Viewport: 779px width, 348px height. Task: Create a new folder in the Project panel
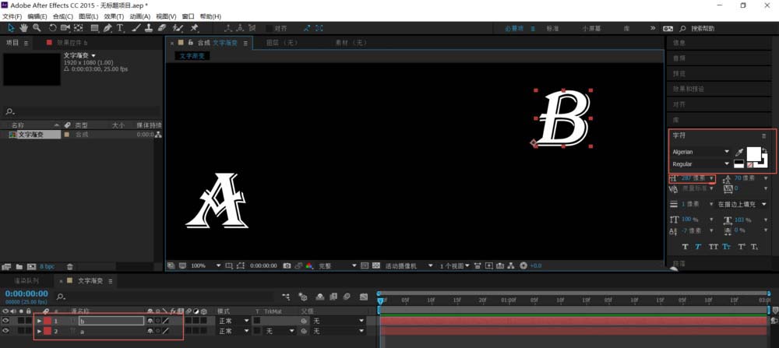[20, 266]
